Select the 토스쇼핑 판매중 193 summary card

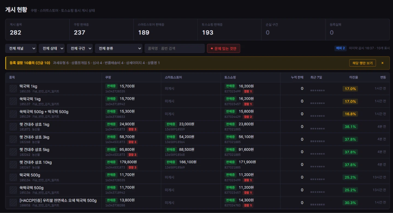[229, 29]
